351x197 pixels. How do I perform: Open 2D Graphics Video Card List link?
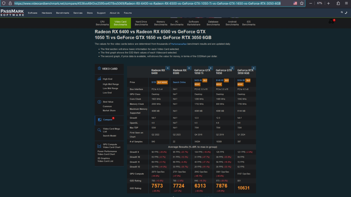pos(105,160)
